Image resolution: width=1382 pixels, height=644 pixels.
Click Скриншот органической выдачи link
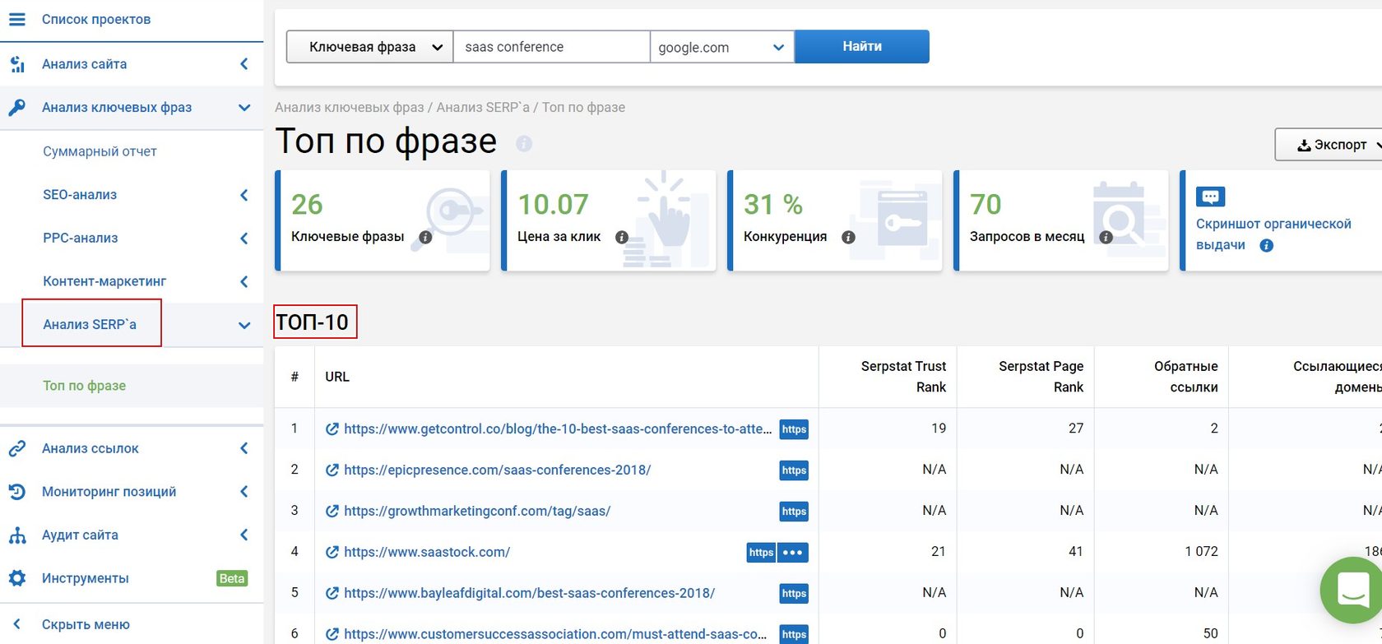coord(1273,234)
